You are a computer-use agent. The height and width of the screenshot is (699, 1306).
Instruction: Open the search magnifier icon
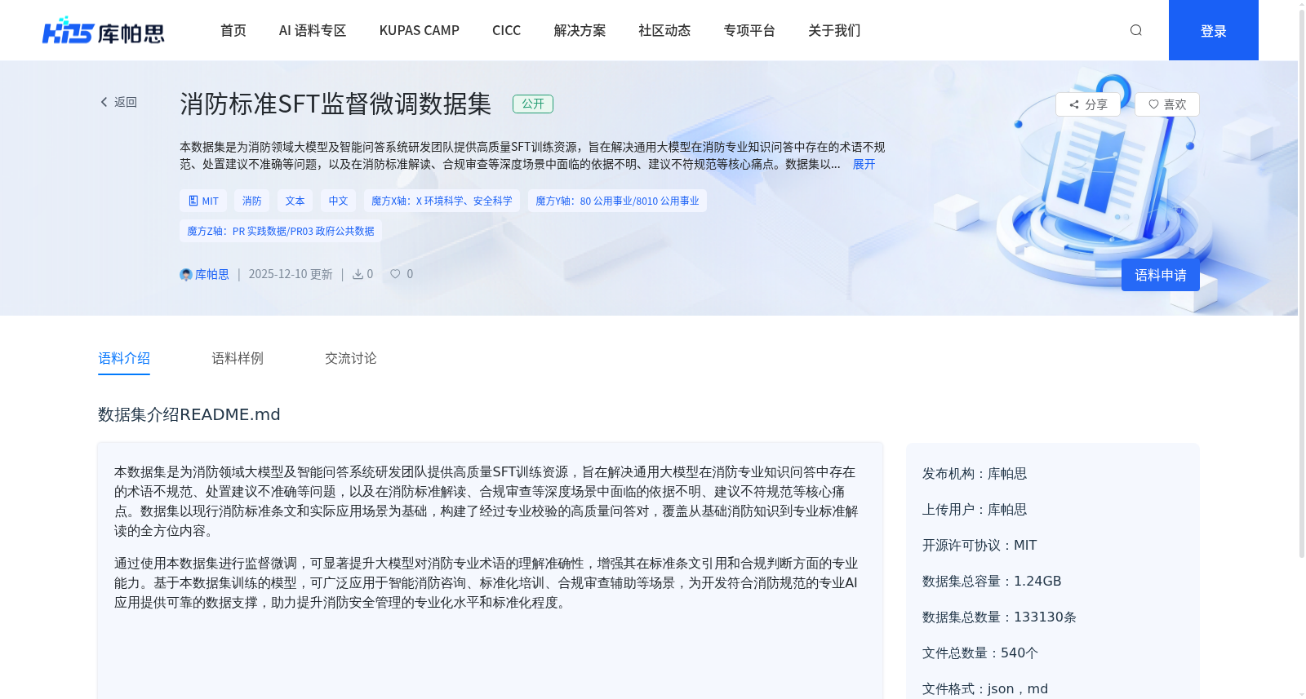(1135, 30)
